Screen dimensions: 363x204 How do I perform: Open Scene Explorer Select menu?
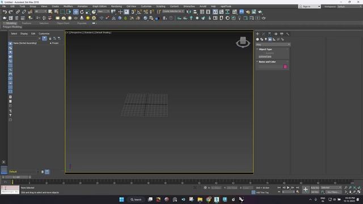[x=14, y=33]
